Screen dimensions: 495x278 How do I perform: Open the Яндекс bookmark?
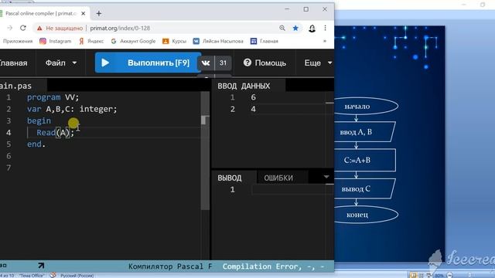[x=91, y=41]
